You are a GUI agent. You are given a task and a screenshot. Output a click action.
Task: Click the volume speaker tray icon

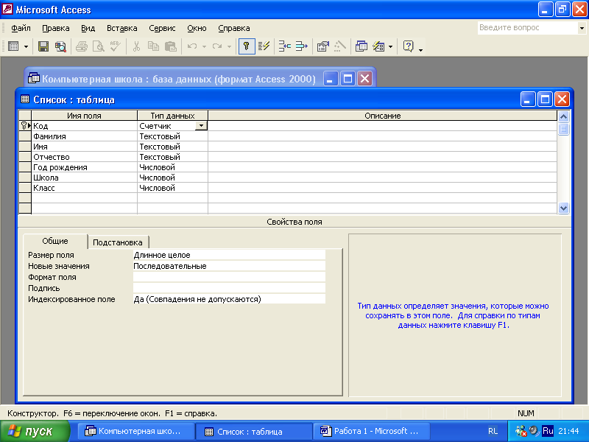point(534,431)
